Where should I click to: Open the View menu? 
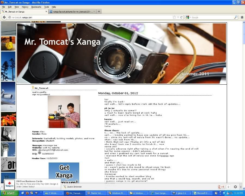(x=17, y=7)
